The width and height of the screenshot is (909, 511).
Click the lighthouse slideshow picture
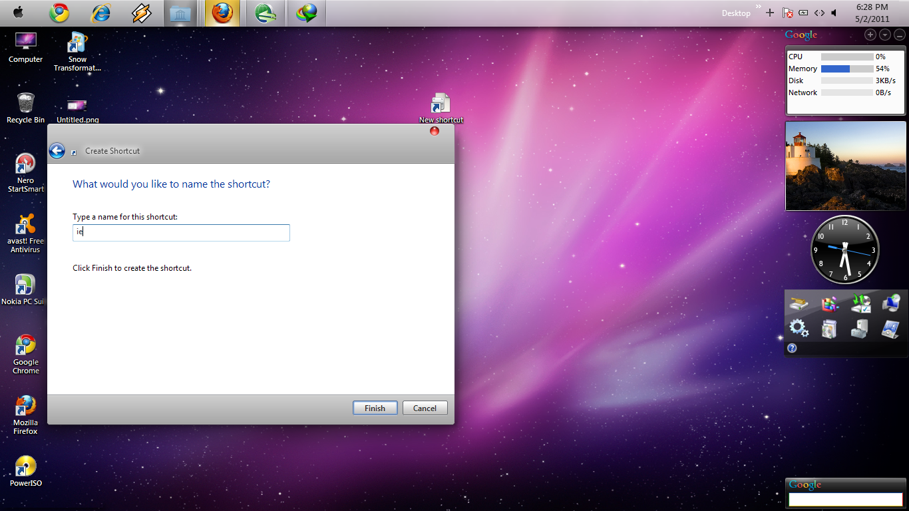coord(846,166)
